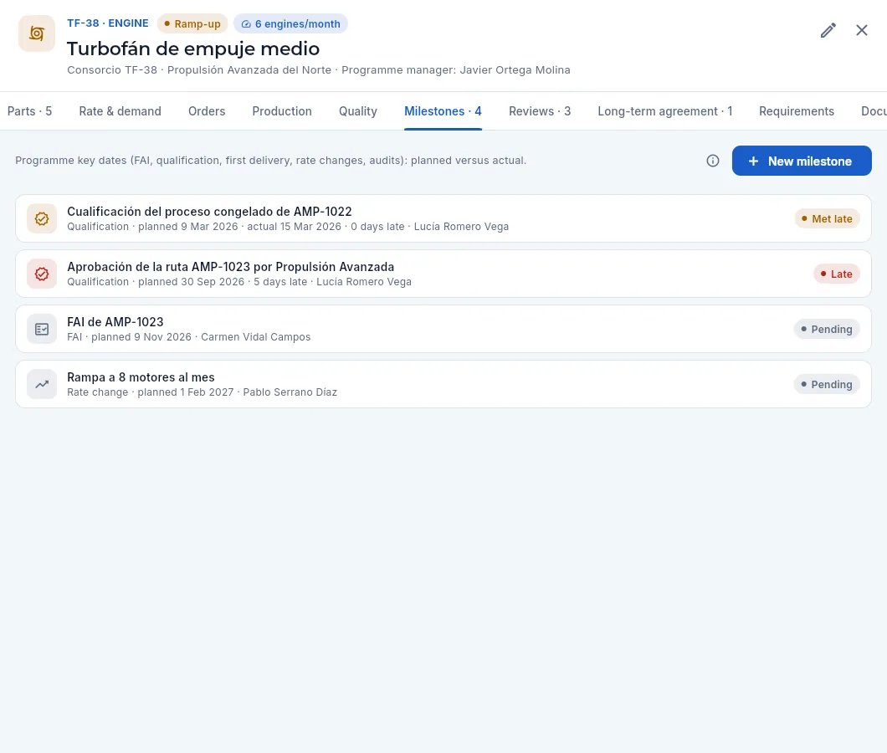Switch to the Parts tab
This screenshot has width=887, height=753.
pyautogui.click(x=29, y=111)
